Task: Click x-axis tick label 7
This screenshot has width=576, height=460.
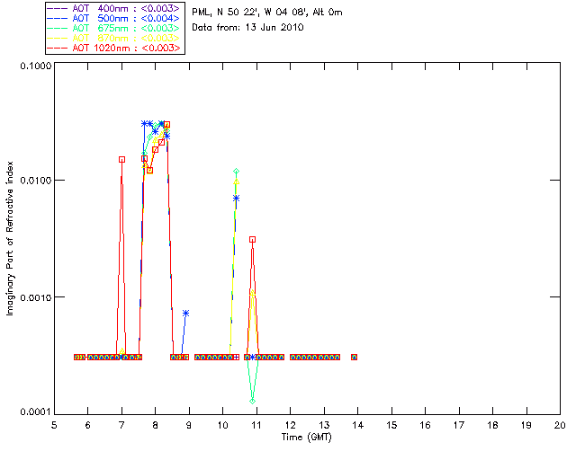Action: pyautogui.click(x=121, y=425)
